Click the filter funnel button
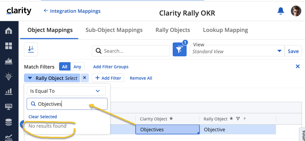This screenshot has width=305, height=141. (180, 50)
